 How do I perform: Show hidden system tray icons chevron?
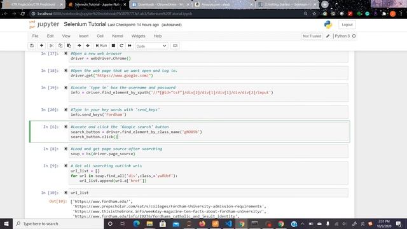(303, 224)
